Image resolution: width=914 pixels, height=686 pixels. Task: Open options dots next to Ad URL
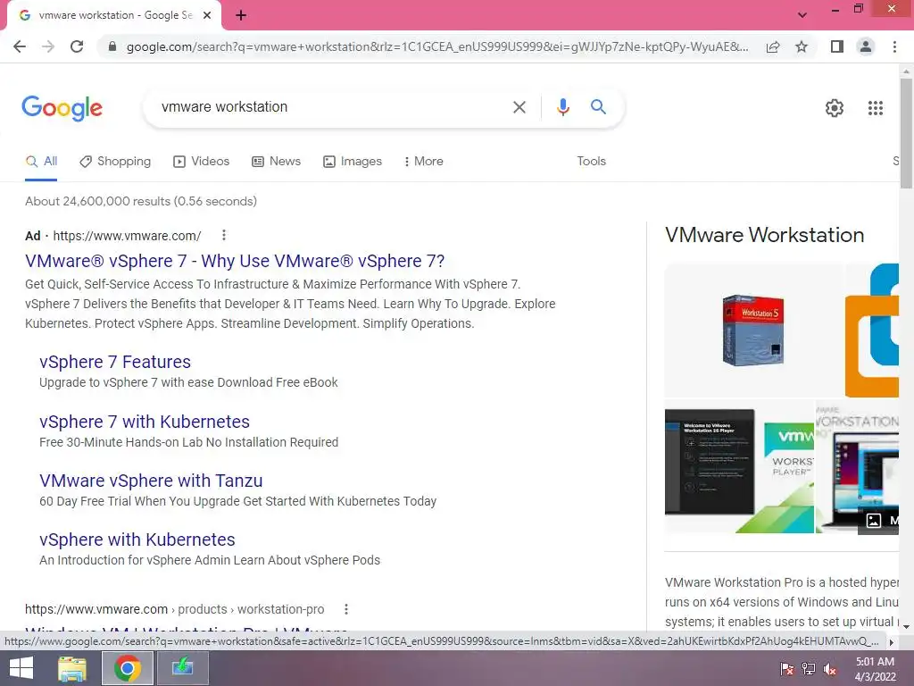coord(224,235)
